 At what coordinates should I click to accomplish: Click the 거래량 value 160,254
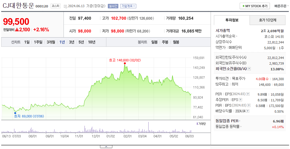click(186, 18)
